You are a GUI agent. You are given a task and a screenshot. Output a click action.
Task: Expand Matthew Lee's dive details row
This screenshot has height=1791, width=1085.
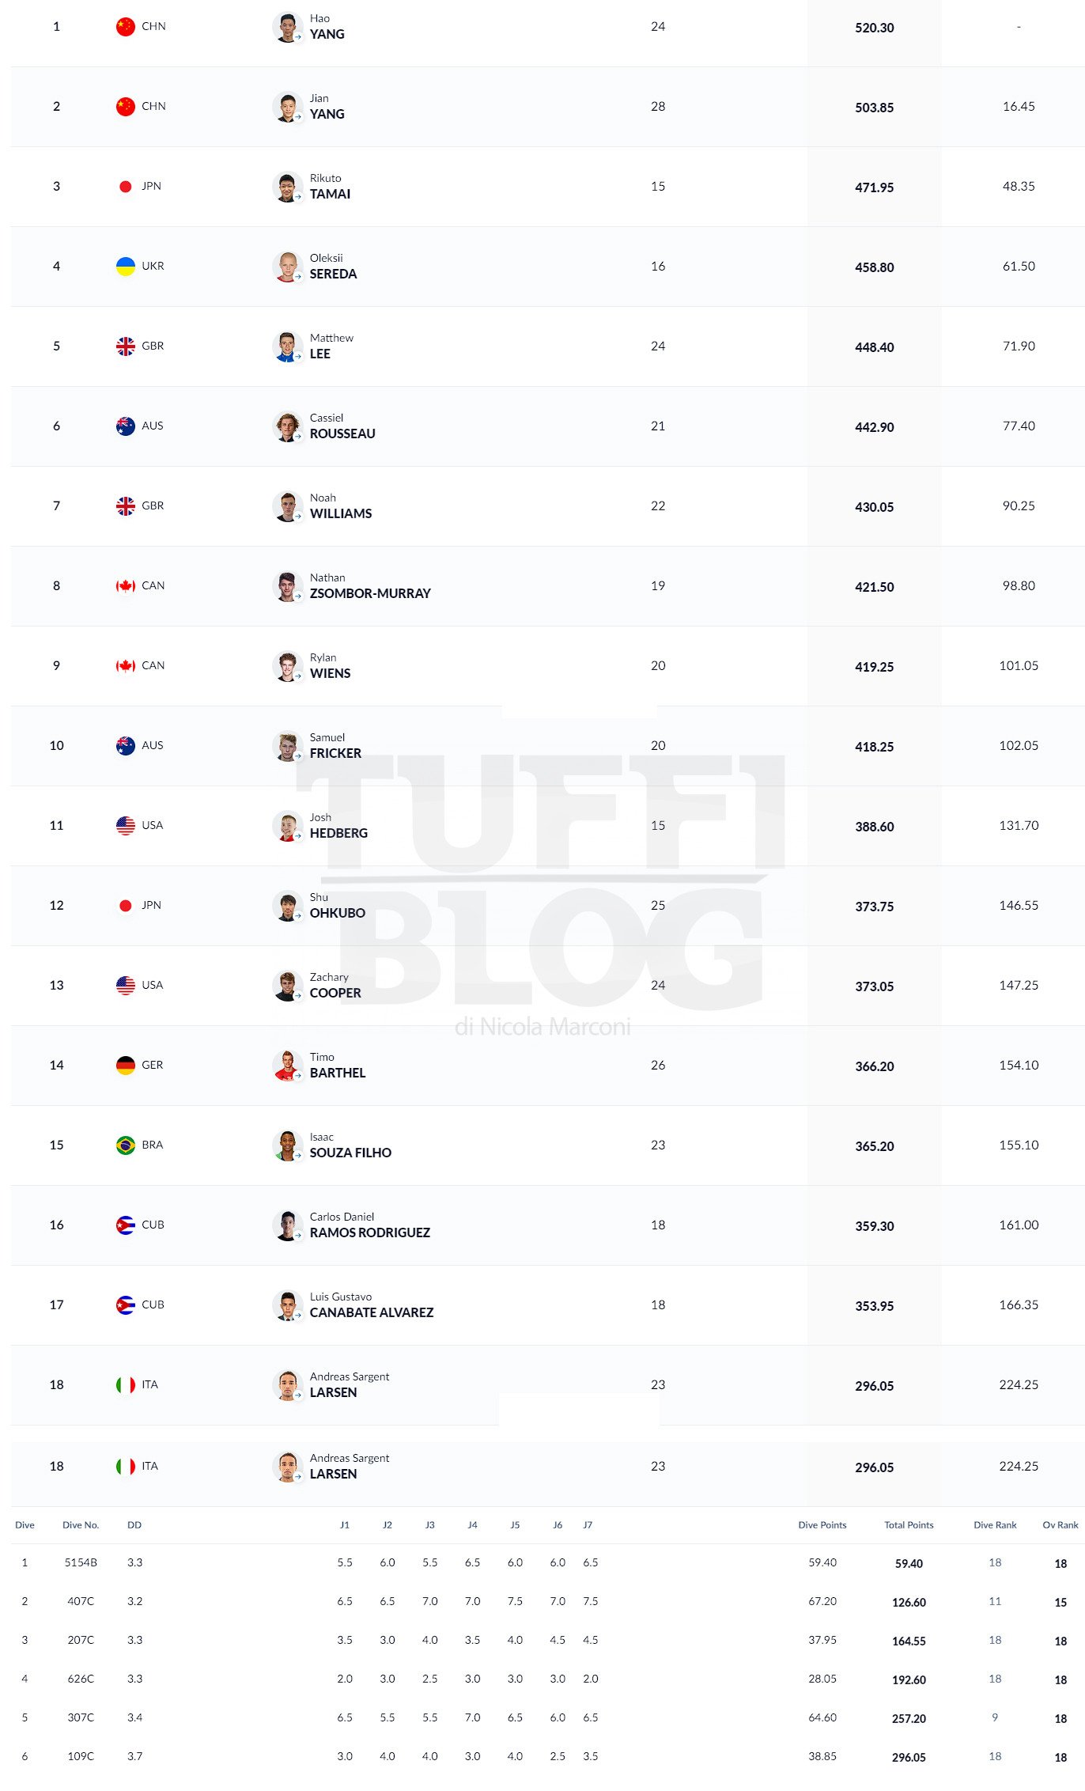point(546,346)
